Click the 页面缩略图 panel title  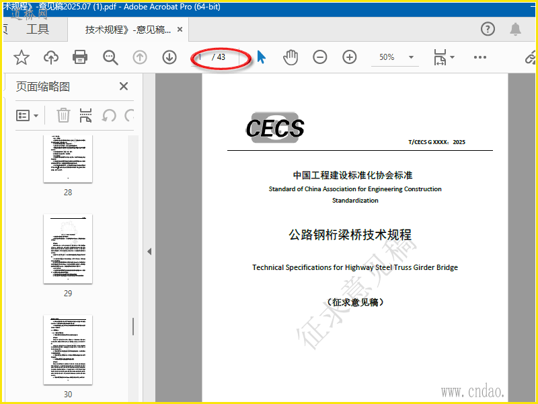click(x=43, y=86)
